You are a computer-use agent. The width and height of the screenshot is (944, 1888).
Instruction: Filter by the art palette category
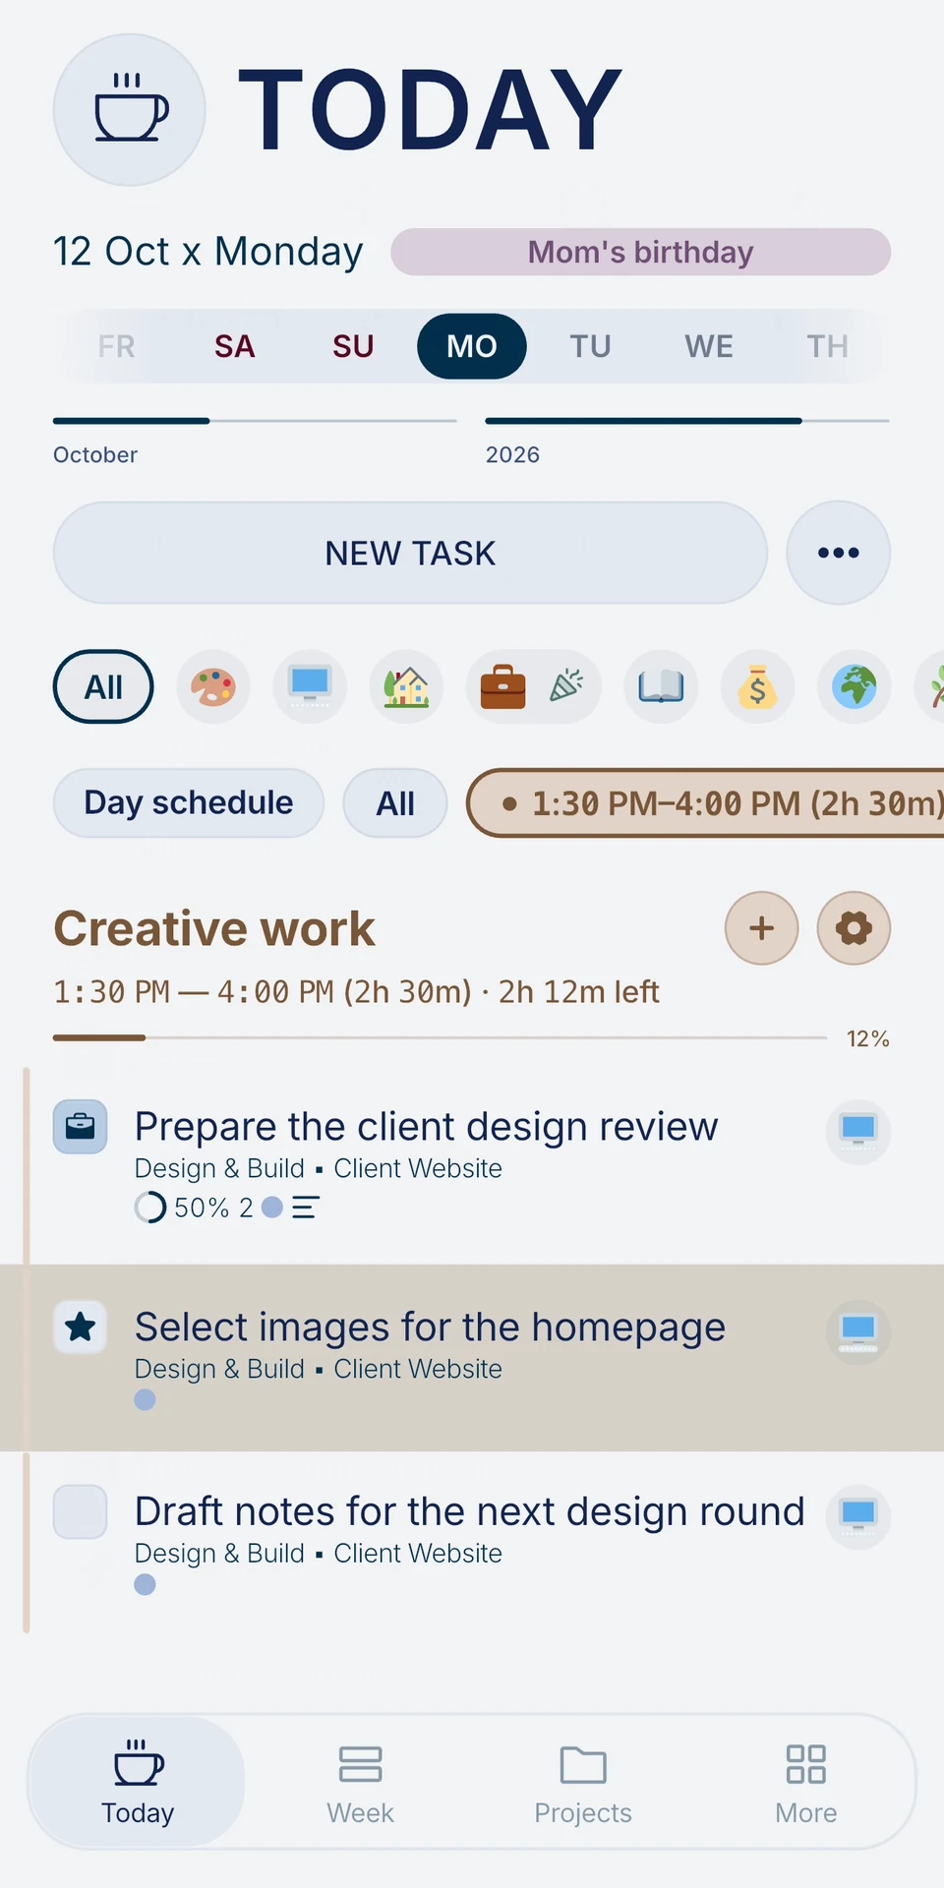(213, 686)
